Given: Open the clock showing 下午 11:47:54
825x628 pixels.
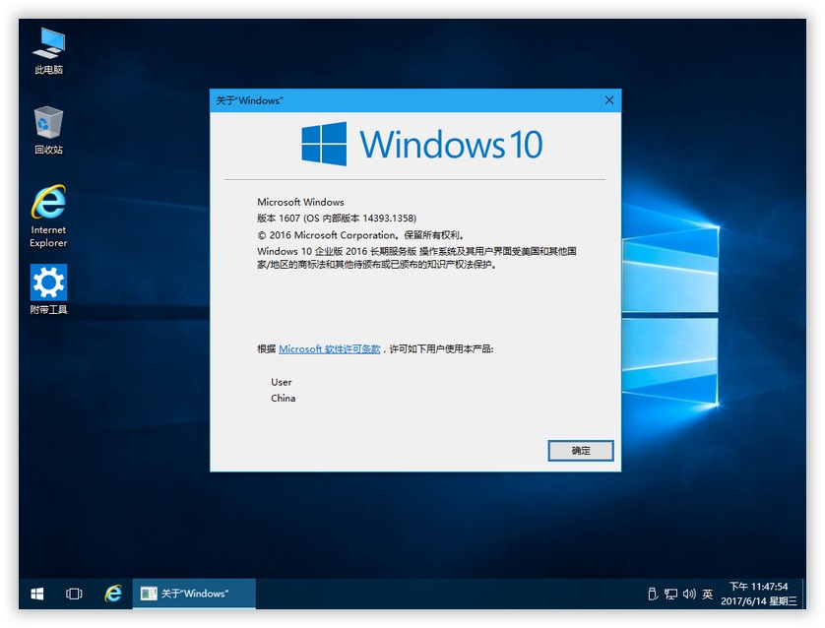Looking at the screenshot, I should pyautogui.click(x=759, y=594).
